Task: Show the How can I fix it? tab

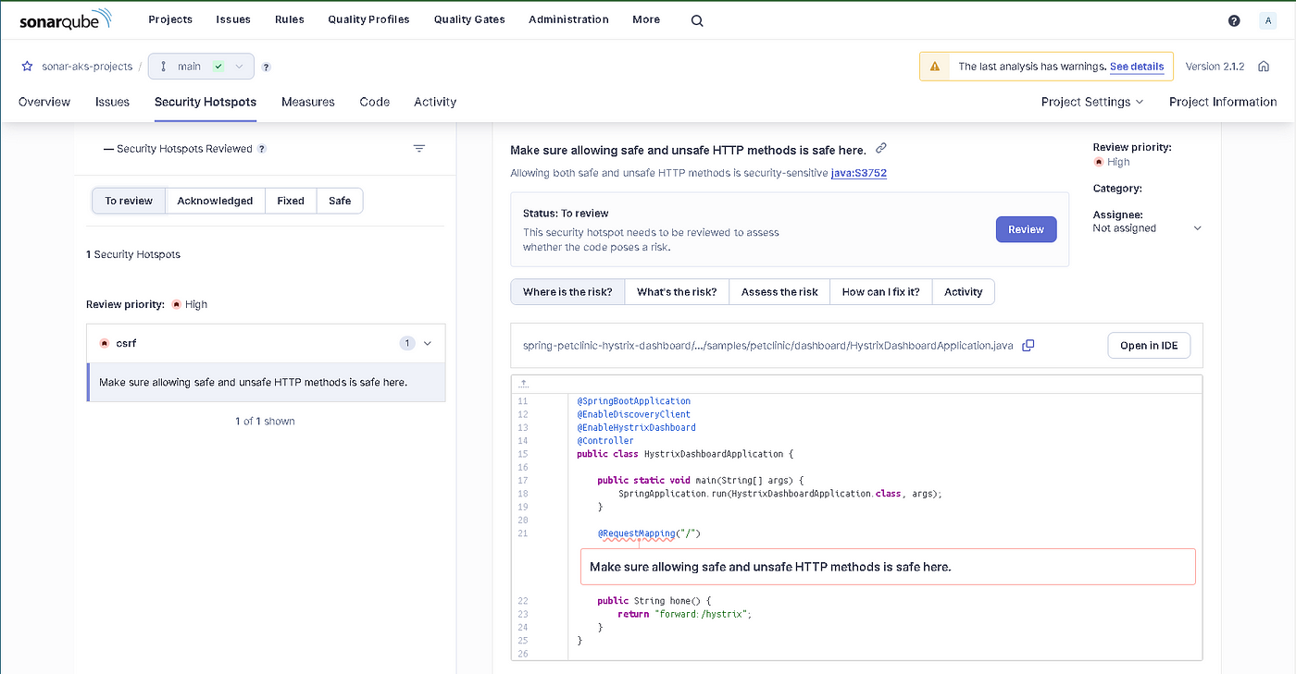Action: pyautogui.click(x=880, y=292)
